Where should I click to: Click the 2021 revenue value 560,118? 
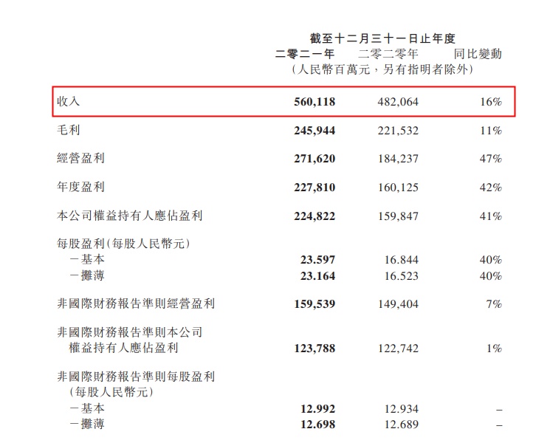coord(314,102)
